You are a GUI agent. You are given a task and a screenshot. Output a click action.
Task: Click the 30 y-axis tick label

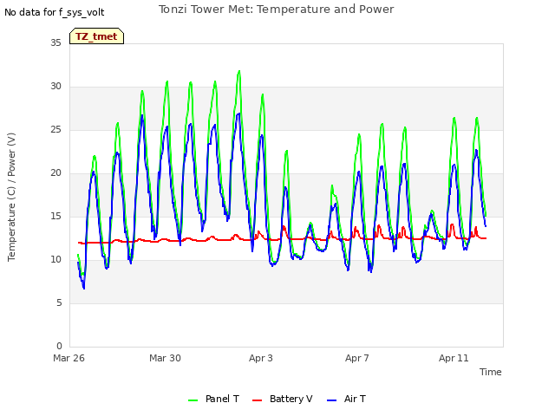click(x=55, y=87)
